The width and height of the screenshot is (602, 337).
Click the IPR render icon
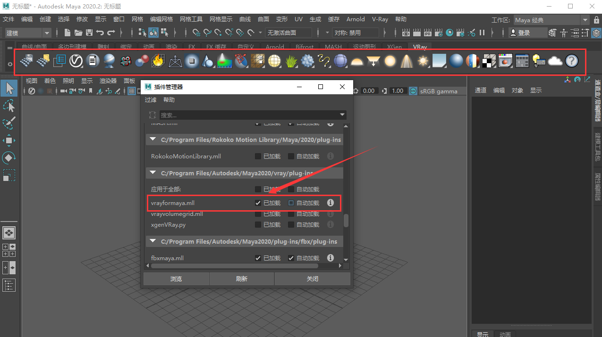click(x=428, y=33)
